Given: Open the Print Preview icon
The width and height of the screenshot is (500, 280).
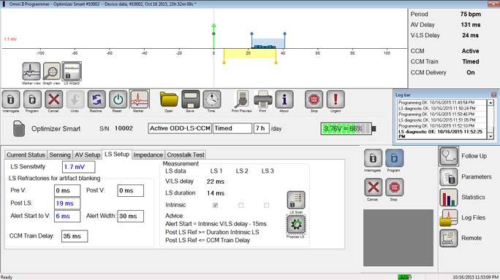Looking at the screenshot, I should pyautogui.click(x=242, y=100).
